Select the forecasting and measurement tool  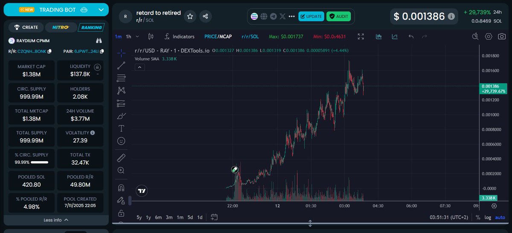point(121,103)
